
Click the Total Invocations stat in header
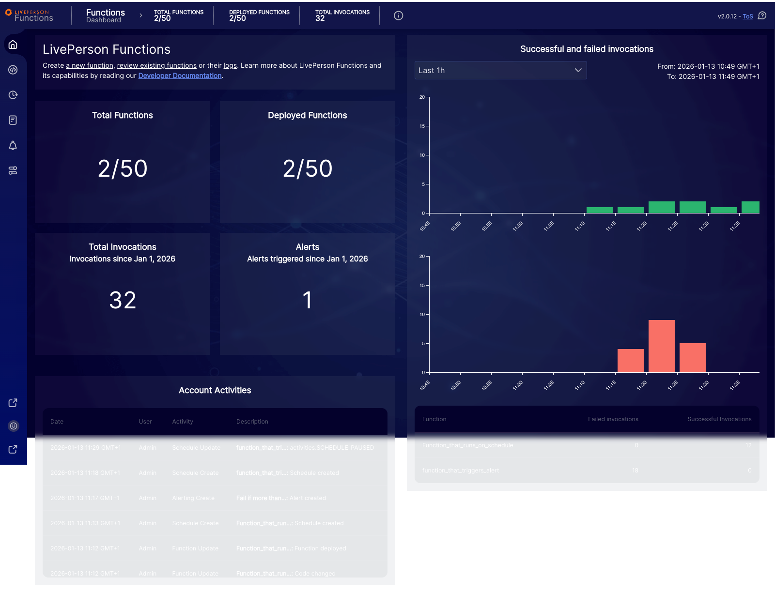(342, 15)
